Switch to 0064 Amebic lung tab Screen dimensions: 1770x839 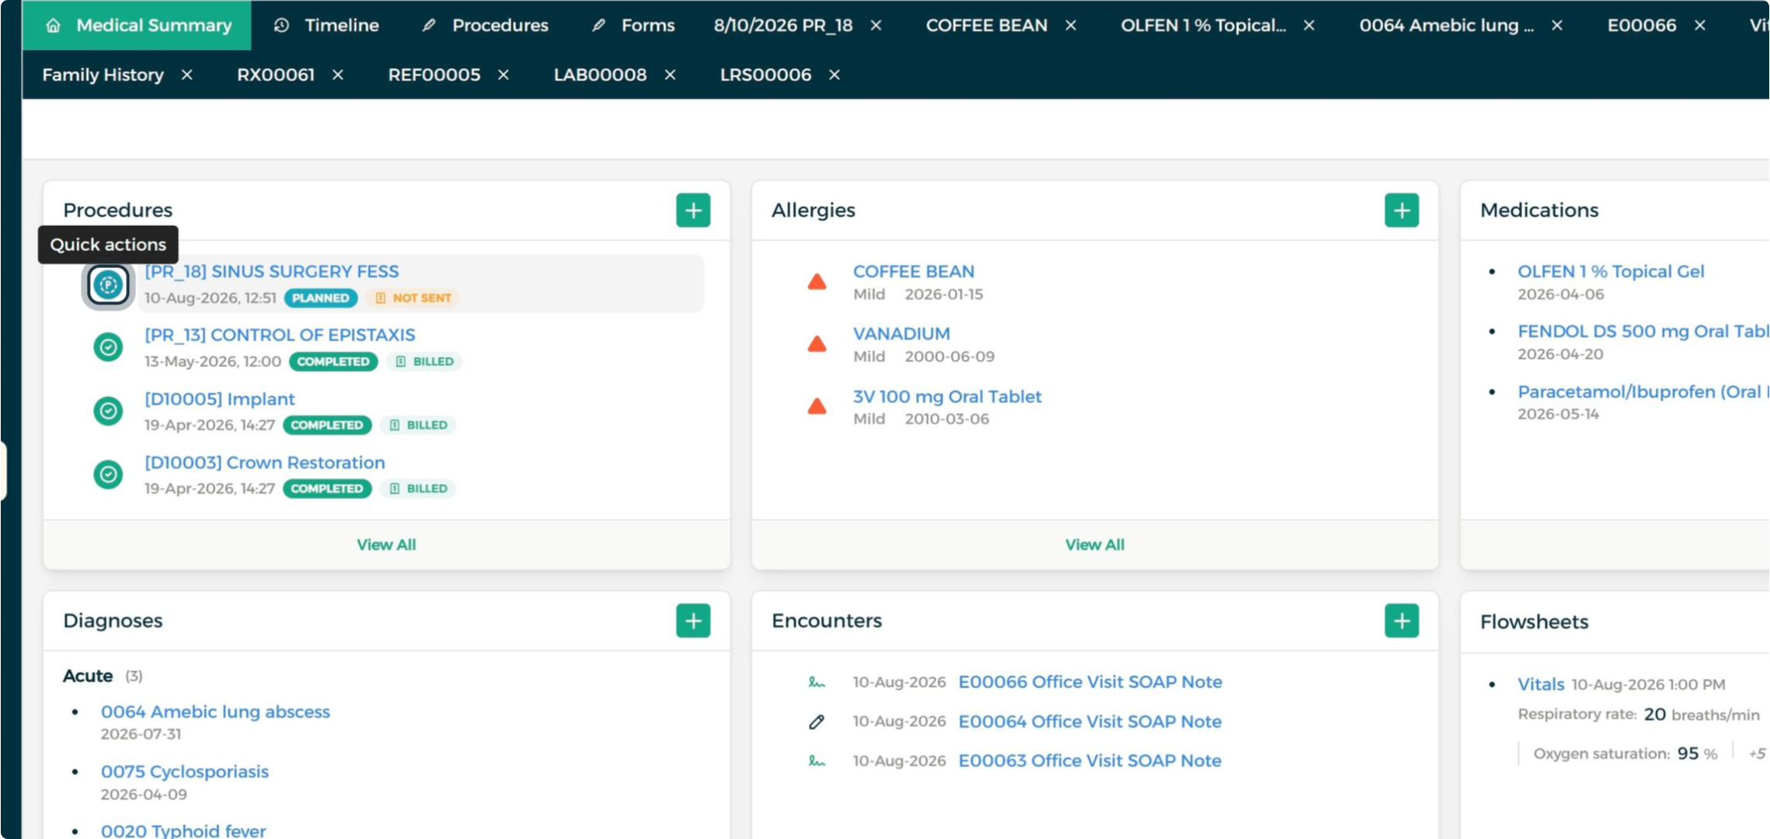pos(1446,26)
